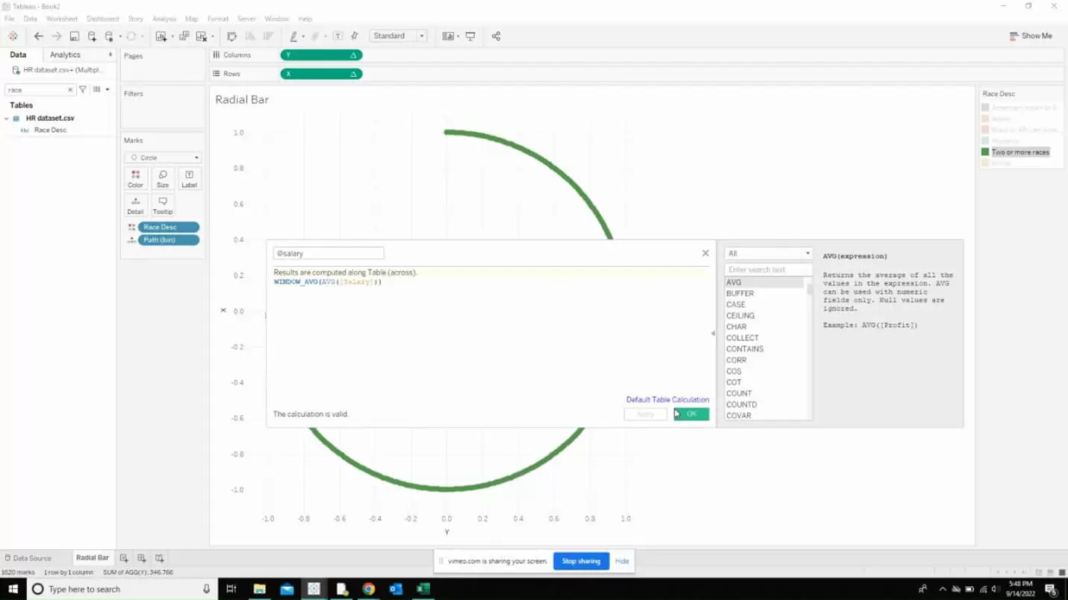
Task: Click the Swap Rows and Columns icon
Action: pyautogui.click(x=232, y=36)
